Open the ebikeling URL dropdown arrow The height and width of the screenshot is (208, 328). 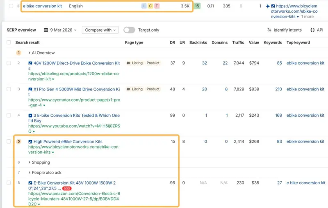point(53,79)
